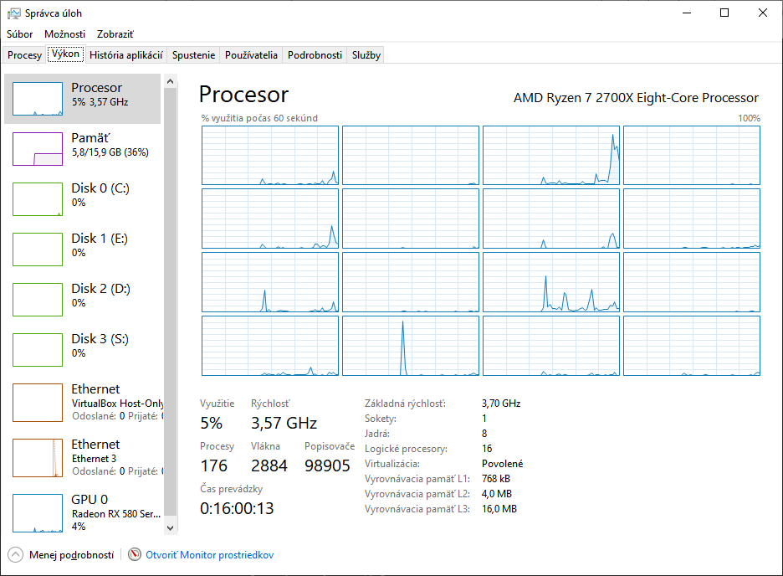Open the Možnosti menu
This screenshot has height=576, width=783.
click(65, 34)
